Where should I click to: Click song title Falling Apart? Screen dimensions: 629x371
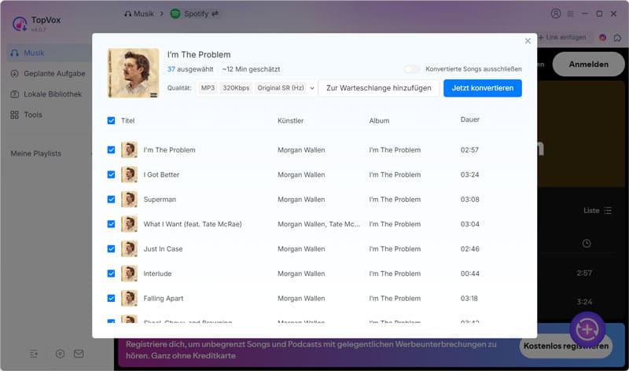pyautogui.click(x=164, y=299)
